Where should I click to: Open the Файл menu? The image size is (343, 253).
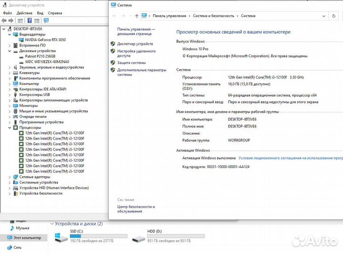pos(8,13)
